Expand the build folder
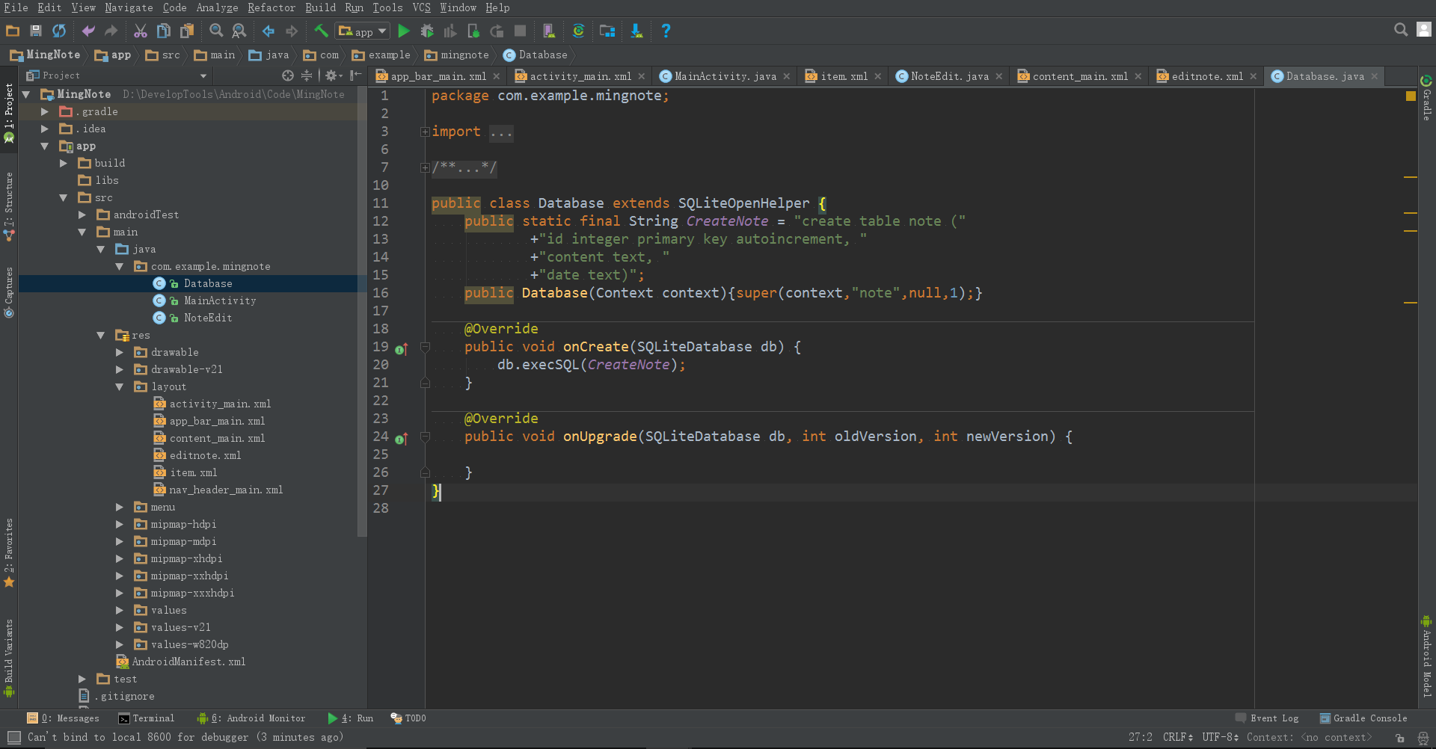The height and width of the screenshot is (749, 1436). (x=64, y=163)
